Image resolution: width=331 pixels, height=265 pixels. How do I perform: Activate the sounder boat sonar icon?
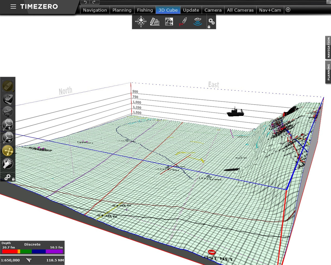click(198, 21)
